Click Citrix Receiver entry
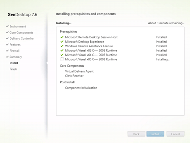 [x=74, y=76]
